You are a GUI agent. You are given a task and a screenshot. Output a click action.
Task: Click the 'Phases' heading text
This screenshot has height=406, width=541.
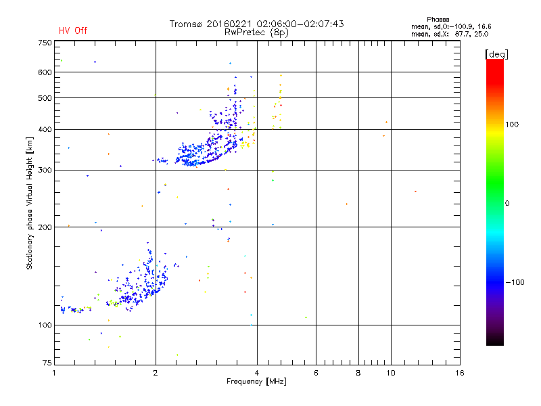click(438, 20)
